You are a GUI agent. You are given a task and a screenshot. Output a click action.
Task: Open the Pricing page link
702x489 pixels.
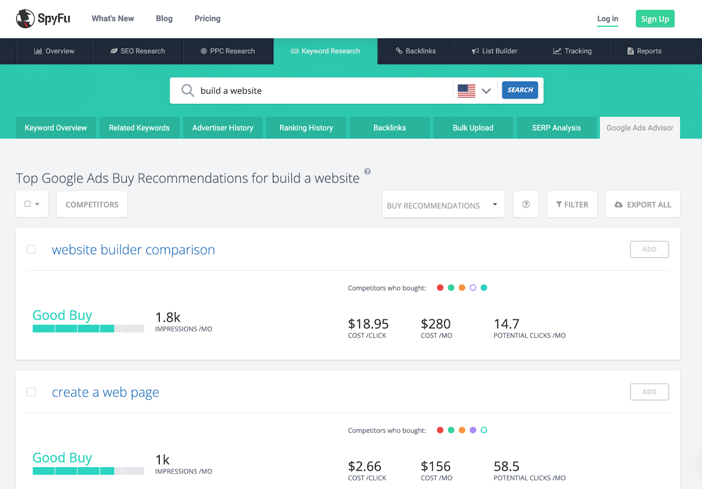click(x=208, y=18)
